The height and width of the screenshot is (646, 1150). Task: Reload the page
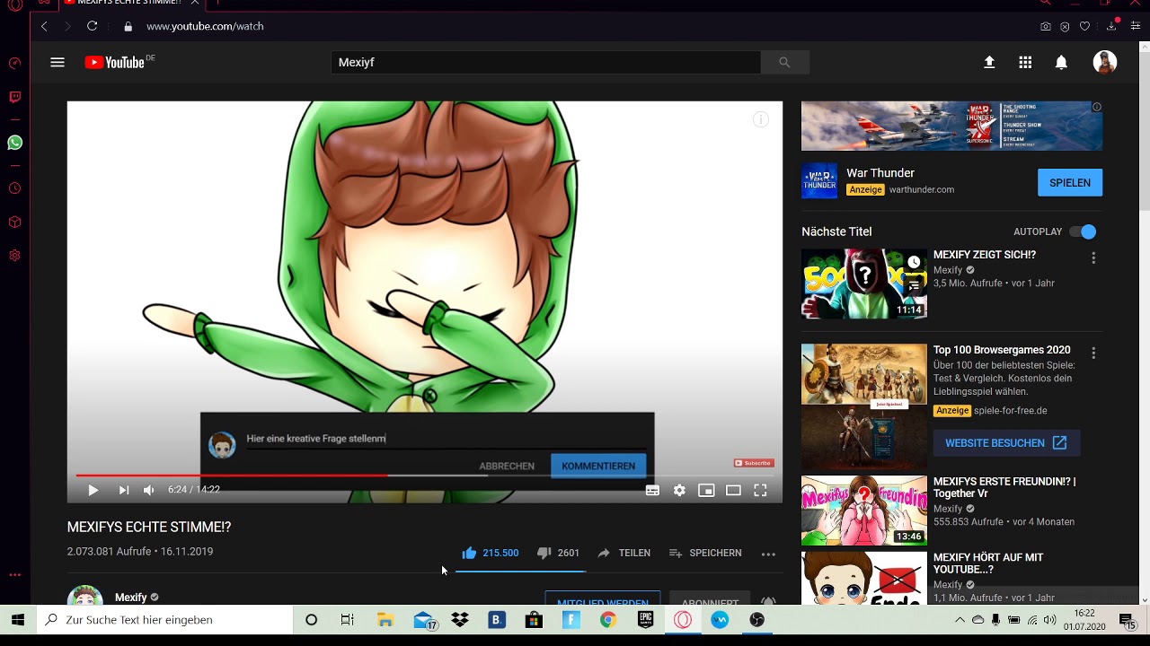(92, 26)
